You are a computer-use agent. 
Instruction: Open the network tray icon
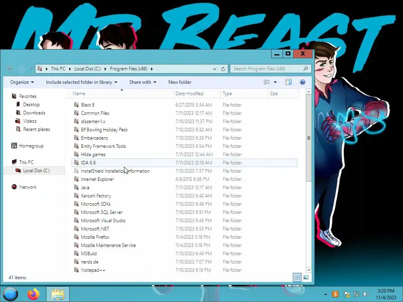tap(357, 294)
